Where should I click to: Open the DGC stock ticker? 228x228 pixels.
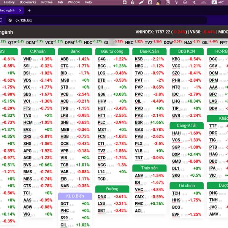[213, 59]
